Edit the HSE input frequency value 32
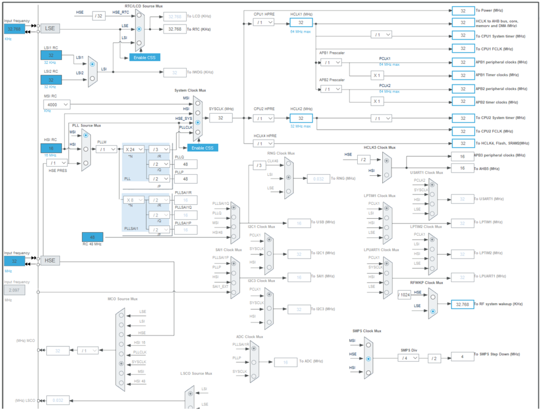The width and height of the screenshot is (544, 410). 14,261
